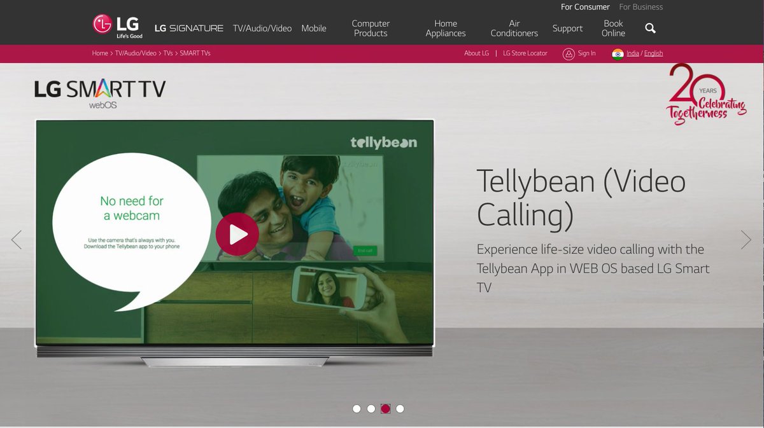Change language via English link
The width and height of the screenshot is (764, 428).
pyautogui.click(x=653, y=53)
